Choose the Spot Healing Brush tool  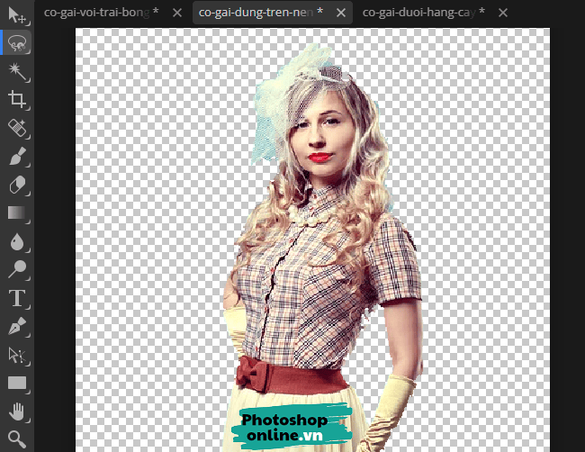coord(17,128)
